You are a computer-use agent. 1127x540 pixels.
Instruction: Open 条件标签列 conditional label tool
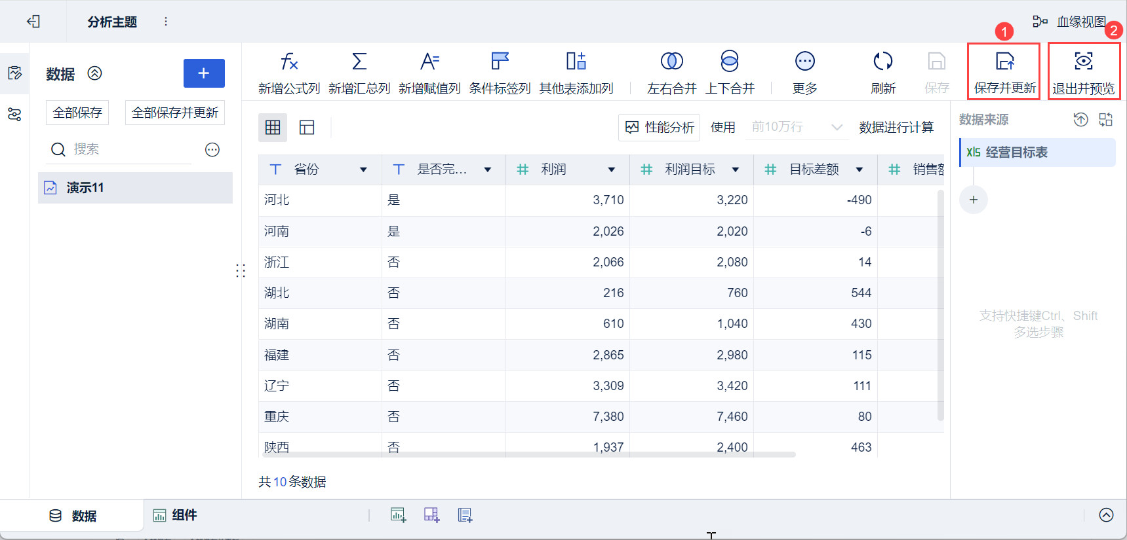(500, 62)
